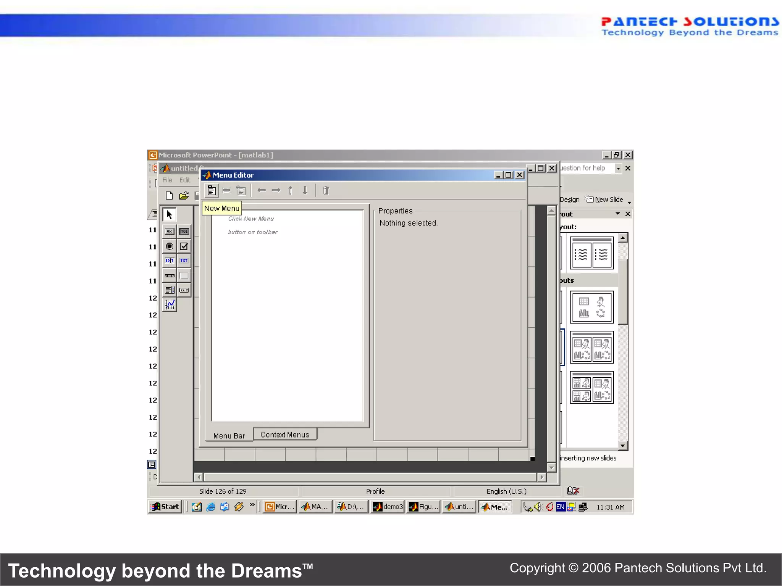Screen dimensions: 782x586
Task: Click the 'Profile' status bar entry
Action: (375, 491)
